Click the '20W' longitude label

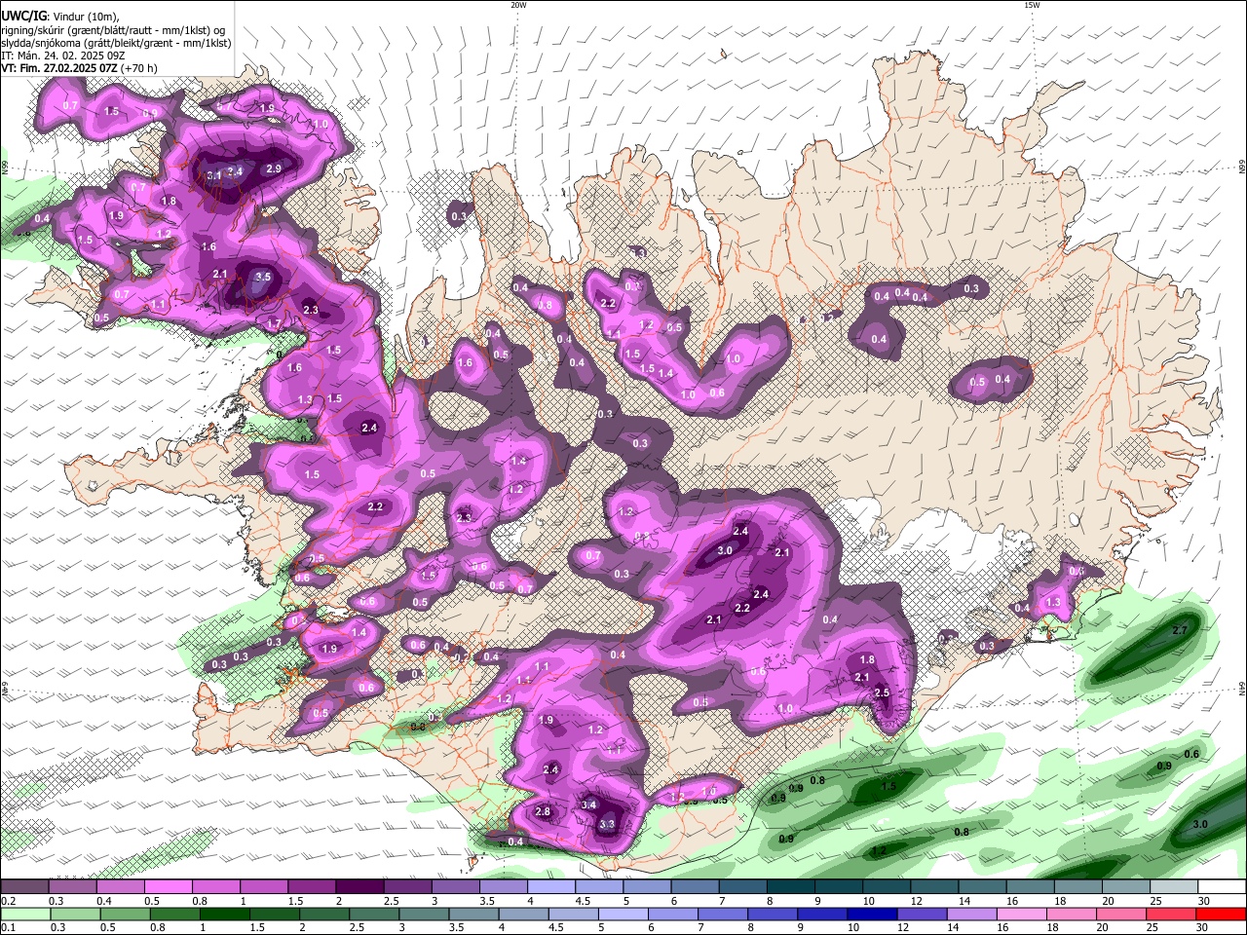(x=518, y=5)
